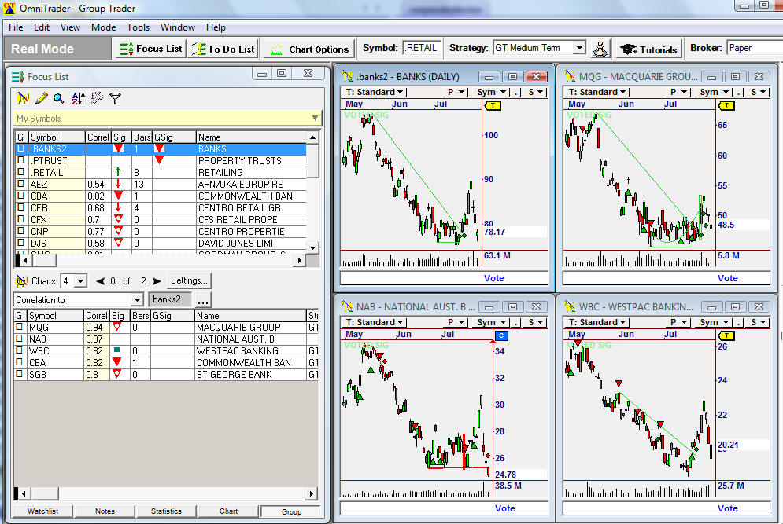Click the red GSig arrow in the .PTRUST row
The width and height of the screenshot is (783, 524).
pos(159,160)
